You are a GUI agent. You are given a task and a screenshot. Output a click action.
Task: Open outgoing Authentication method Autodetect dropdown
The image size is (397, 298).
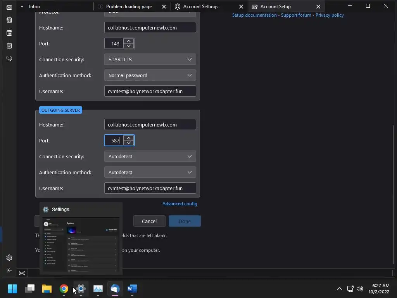(x=150, y=172)
